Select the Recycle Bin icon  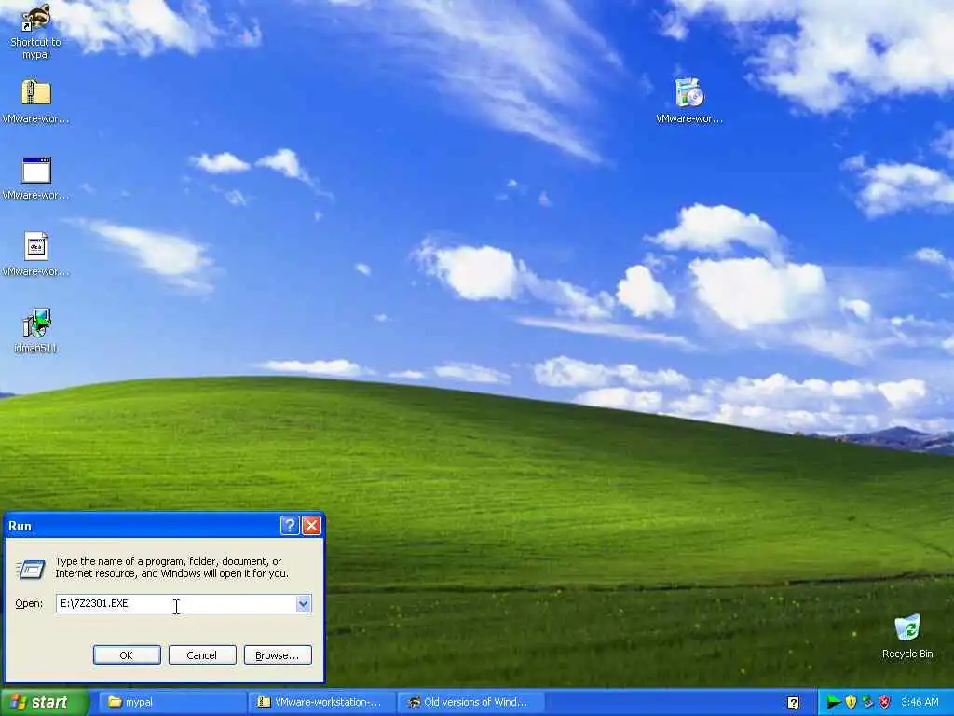click(x=907, y=636)
